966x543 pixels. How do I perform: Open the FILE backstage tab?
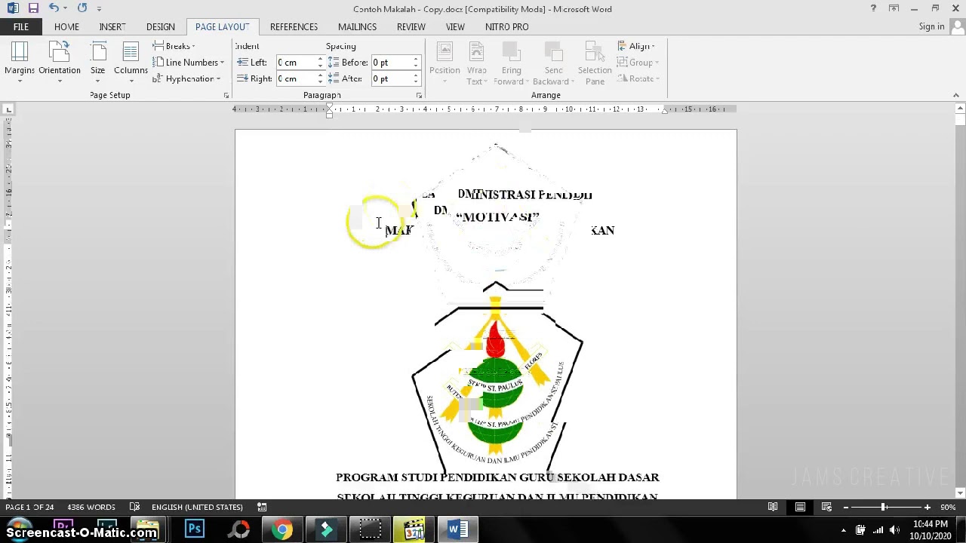tap(21, 26)
